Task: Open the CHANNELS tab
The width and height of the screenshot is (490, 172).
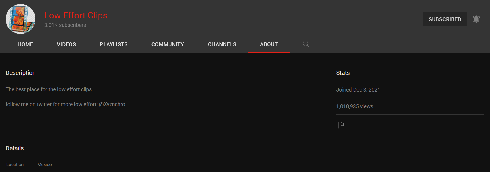Action: (222, 44)
